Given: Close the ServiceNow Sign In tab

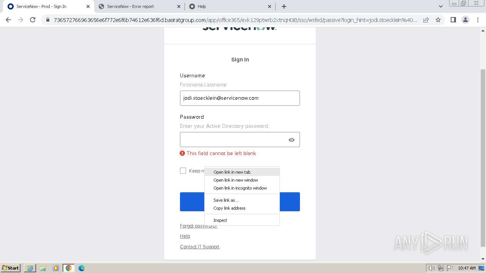Looking at the screenshot, I should tap(88, 6).
